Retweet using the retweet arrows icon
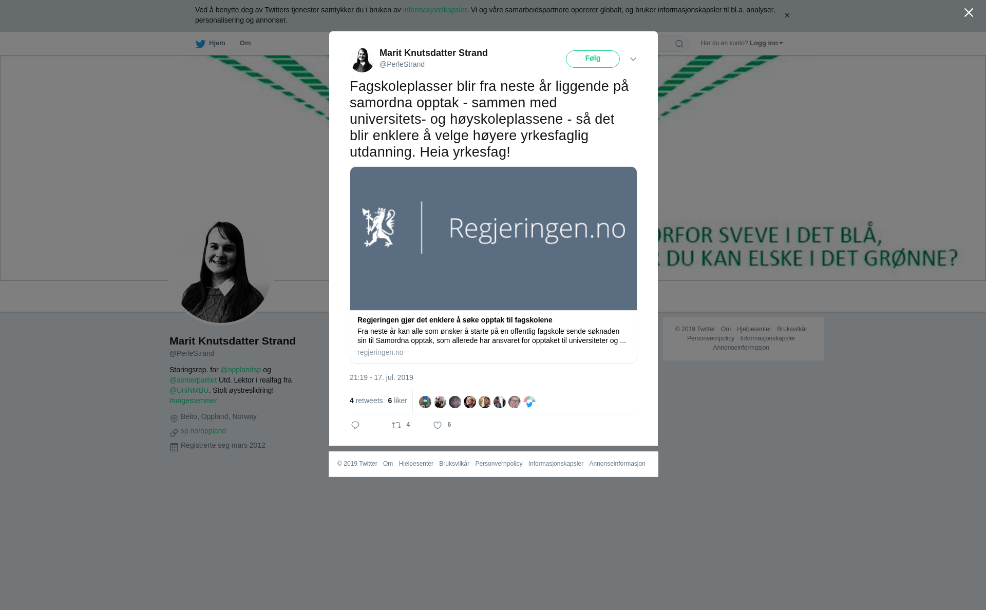The height and width of the screenshot is (610, 986). click(396, 425)
